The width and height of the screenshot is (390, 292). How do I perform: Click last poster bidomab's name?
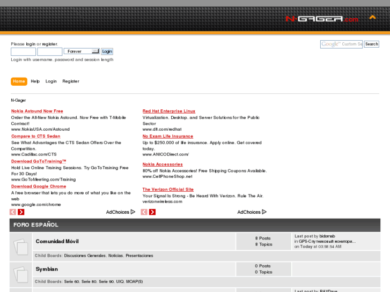pos(327,236)
